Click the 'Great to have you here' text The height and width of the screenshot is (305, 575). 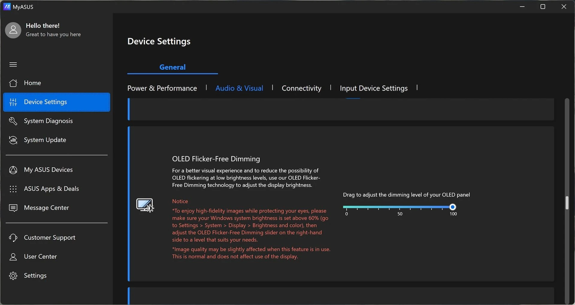(53, 34)
